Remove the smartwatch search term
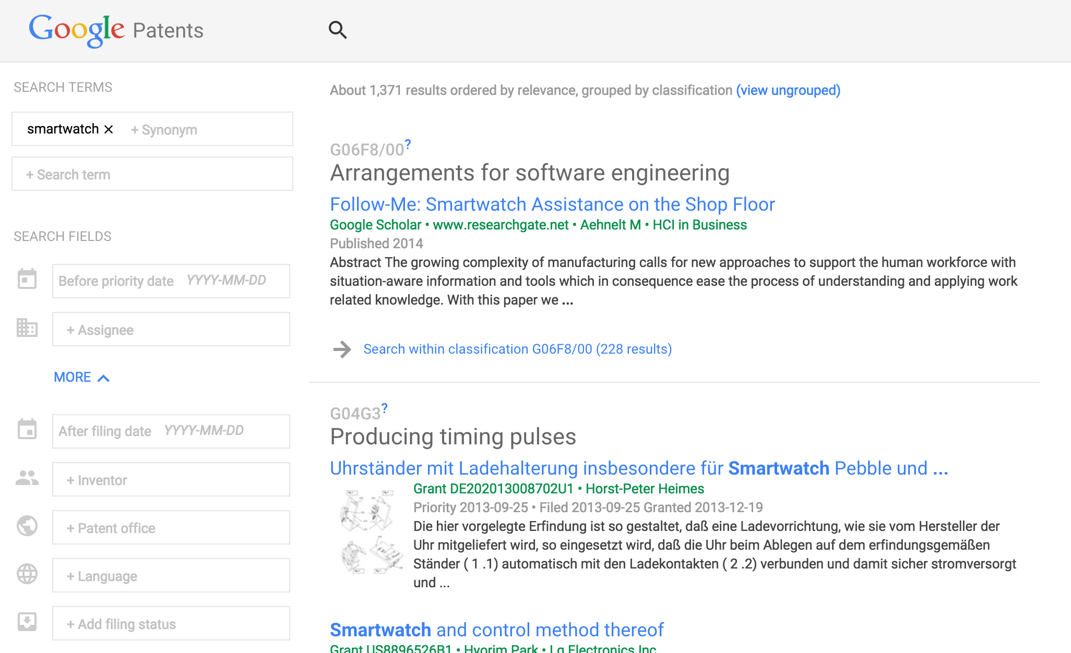1071x653 pixels. point(109,129)
